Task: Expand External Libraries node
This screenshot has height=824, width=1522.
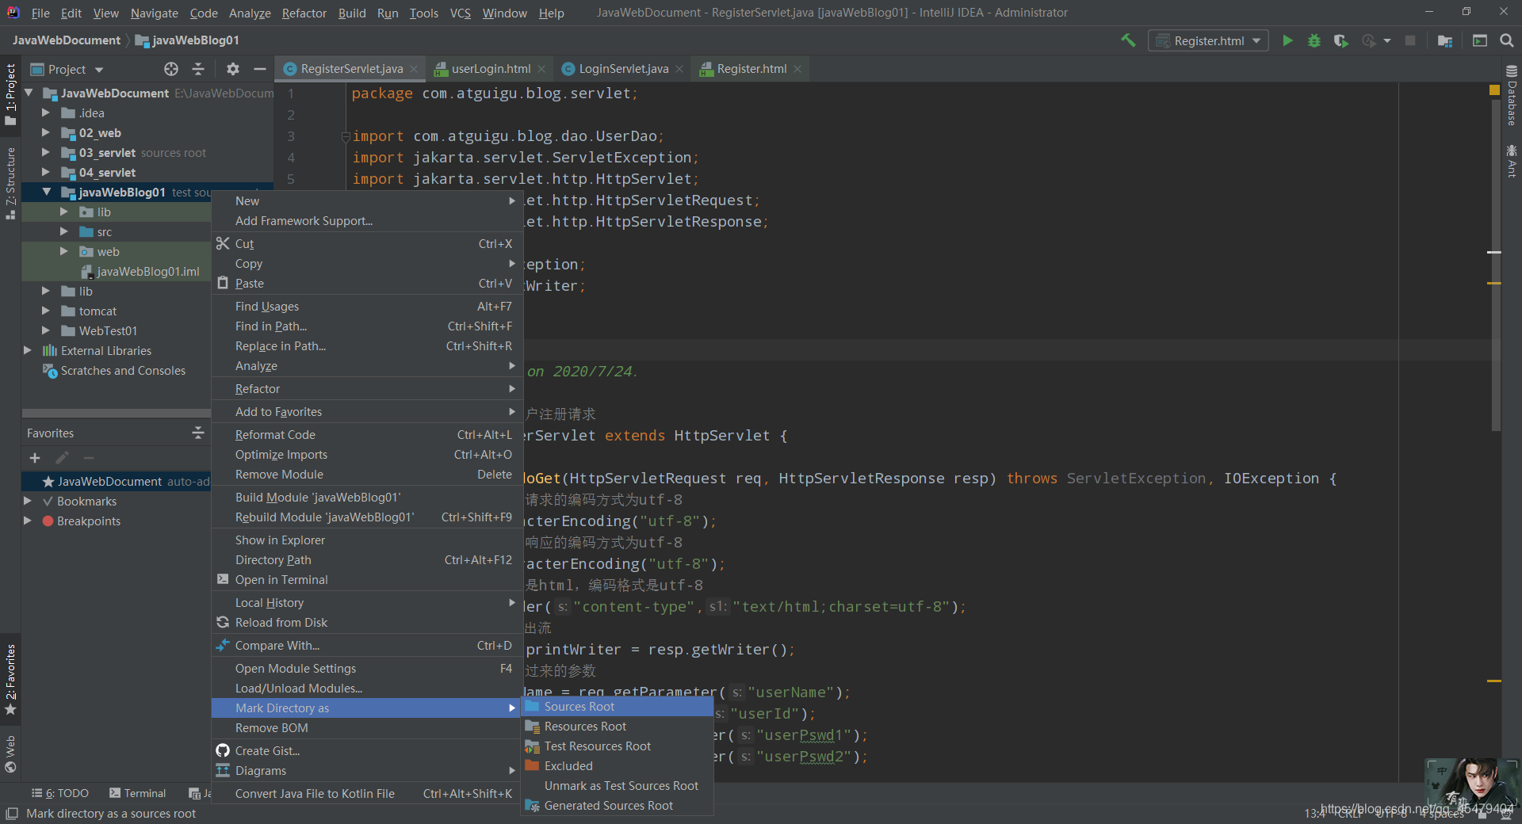Action: (27, 350)
